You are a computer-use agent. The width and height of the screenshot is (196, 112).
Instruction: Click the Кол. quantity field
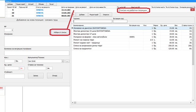[x=9, y=61]
